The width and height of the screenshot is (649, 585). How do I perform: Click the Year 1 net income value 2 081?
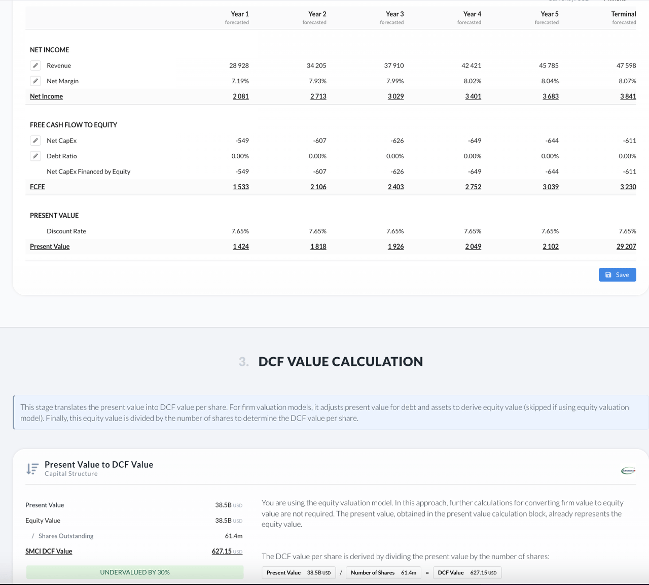(241, 96)
